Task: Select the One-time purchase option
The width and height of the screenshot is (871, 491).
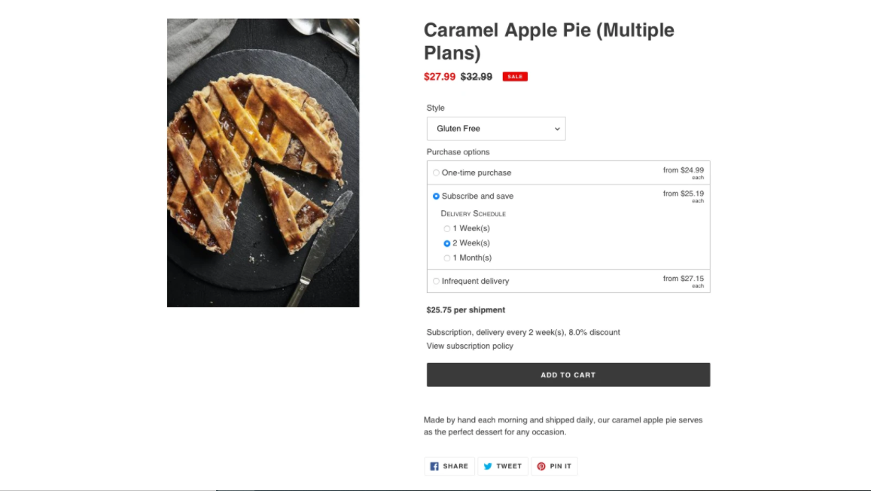Action: point(437,173)
